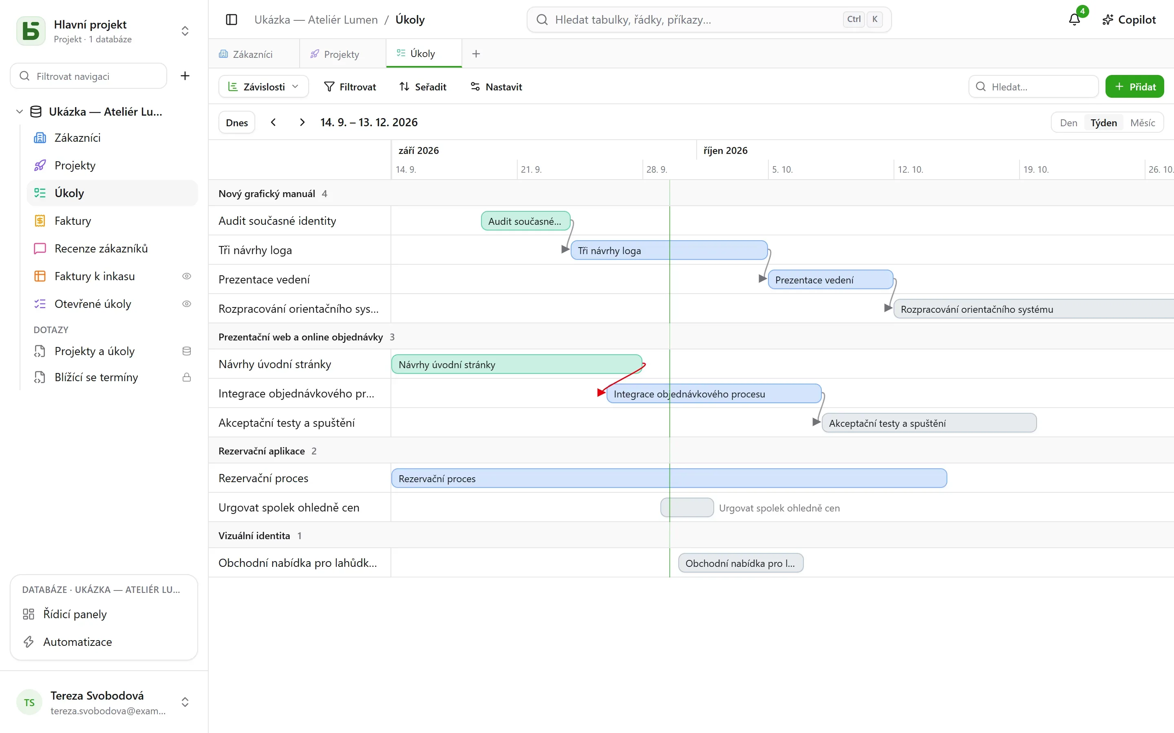Click the Seřadit button

point(423,87)
